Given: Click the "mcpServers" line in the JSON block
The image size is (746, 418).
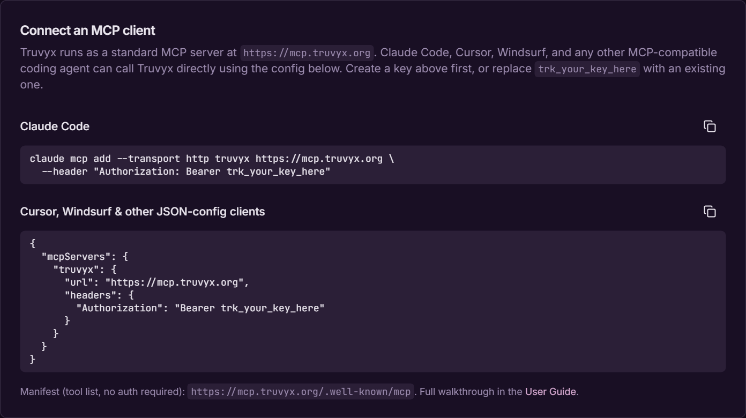Looking at the screenshot, I should [85, 257].
